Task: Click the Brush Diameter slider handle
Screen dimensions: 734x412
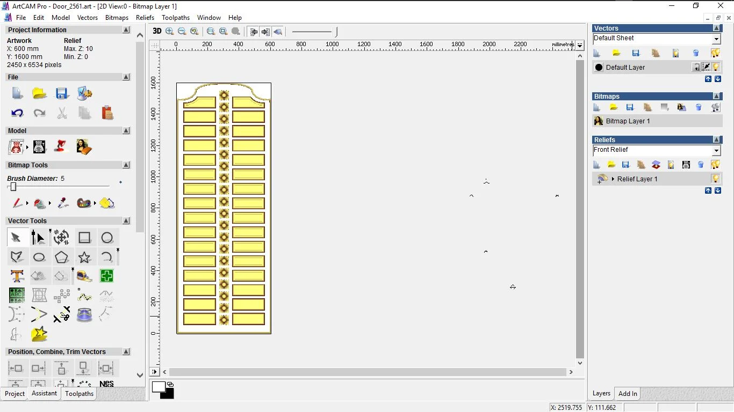Action: [x=13, y=187]
